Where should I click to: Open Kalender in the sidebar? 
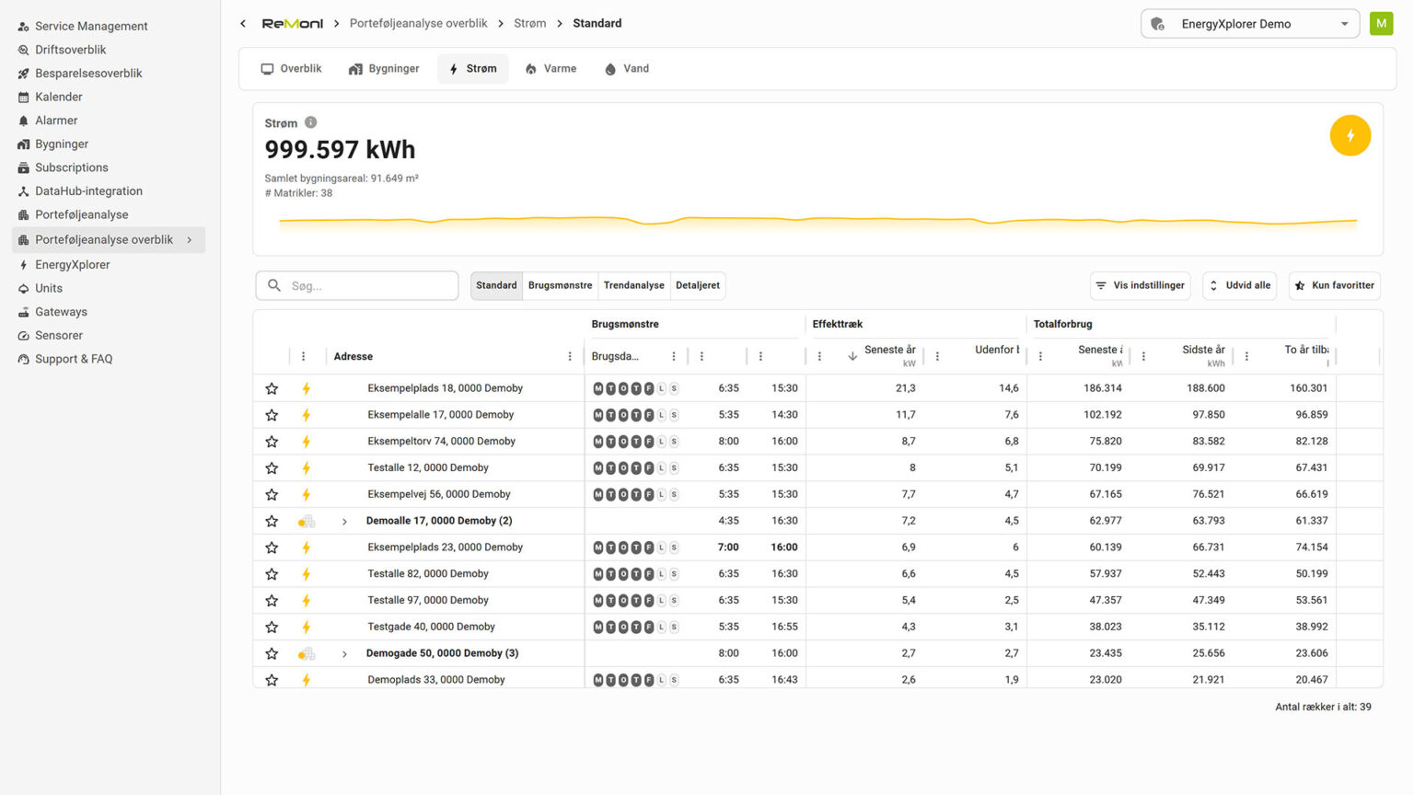(58, 97)
